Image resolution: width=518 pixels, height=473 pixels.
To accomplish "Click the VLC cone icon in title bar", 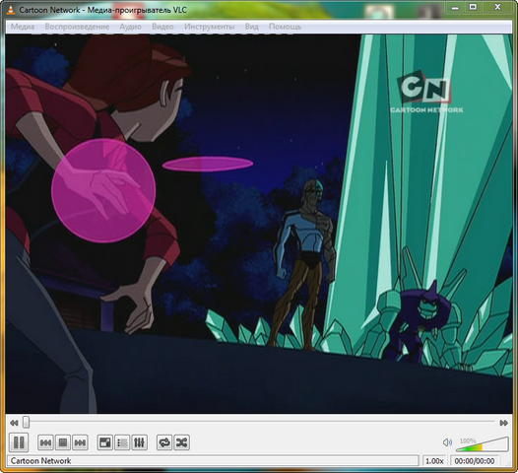I will (11, 10).
